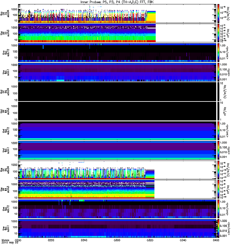Click the 0200 time axis label
234x249 pixels.
coord(18,240)
